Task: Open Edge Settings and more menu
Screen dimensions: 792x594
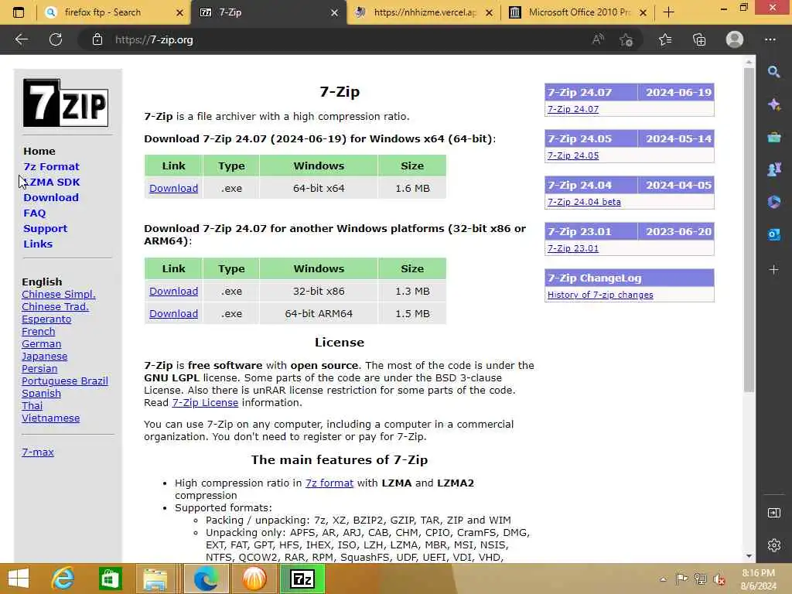Action: point(770,39)
